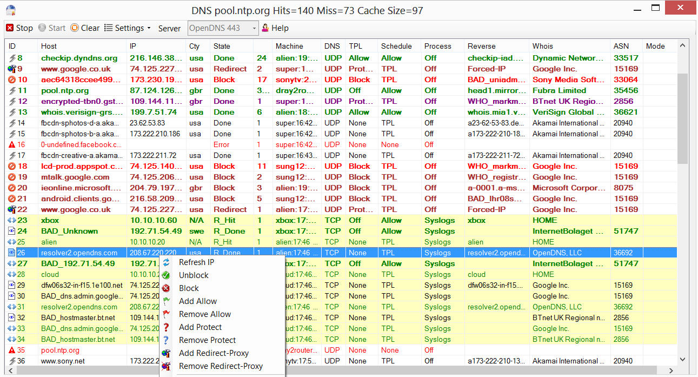Viewport: 698px width, 377px height.
Task: Click the lightning icon on row 8
Action: (x=12, y=58)
